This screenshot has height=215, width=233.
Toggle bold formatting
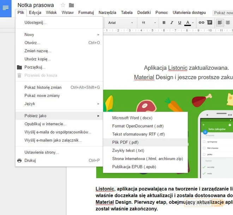[164, 23]
